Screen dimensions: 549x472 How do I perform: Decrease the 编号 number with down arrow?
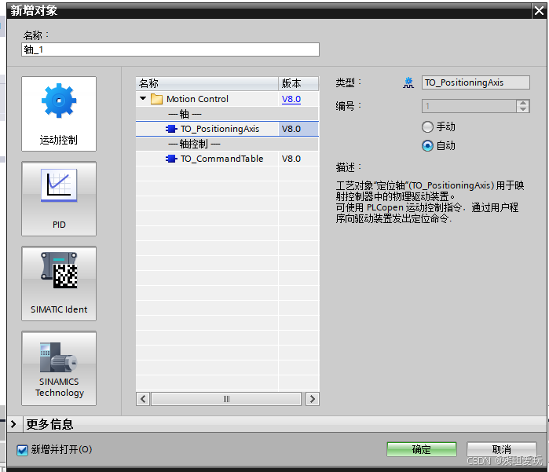pos(523,109)
